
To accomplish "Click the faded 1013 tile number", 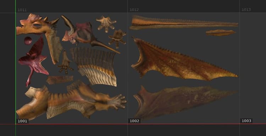I will click(x=246, y=10).
